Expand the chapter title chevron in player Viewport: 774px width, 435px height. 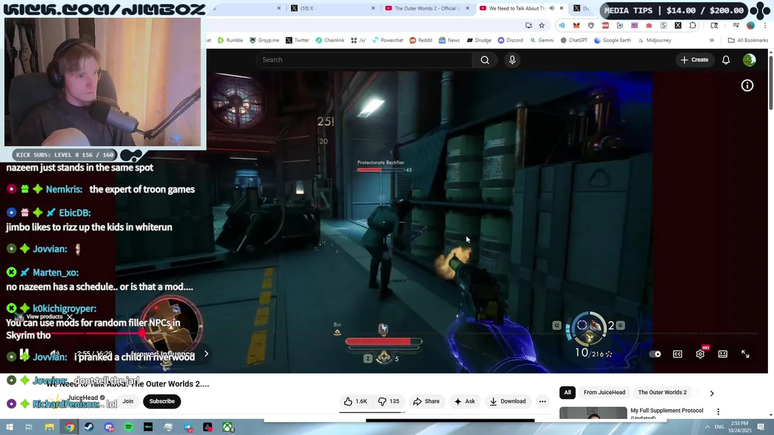coord(206,354)
